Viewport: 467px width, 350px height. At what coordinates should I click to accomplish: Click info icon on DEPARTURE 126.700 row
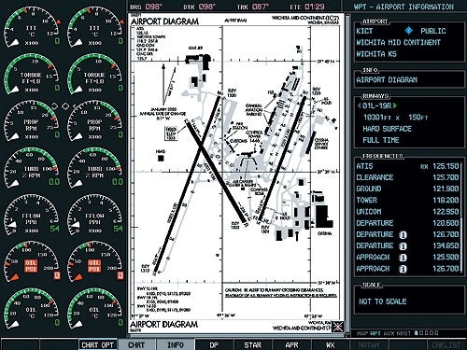(x=403, y=235)
